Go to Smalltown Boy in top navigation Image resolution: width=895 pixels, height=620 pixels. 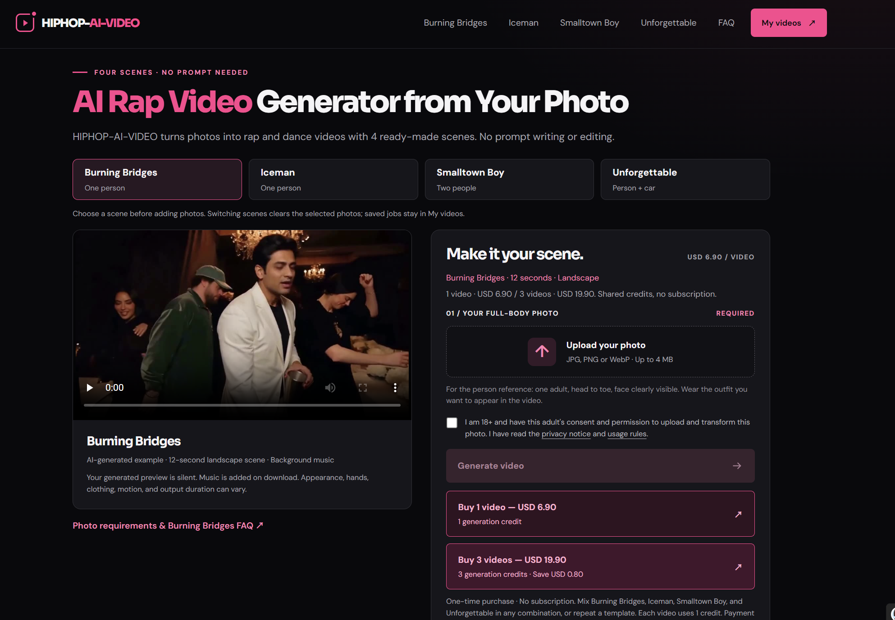pyautogui.click(x=589, y=23)
